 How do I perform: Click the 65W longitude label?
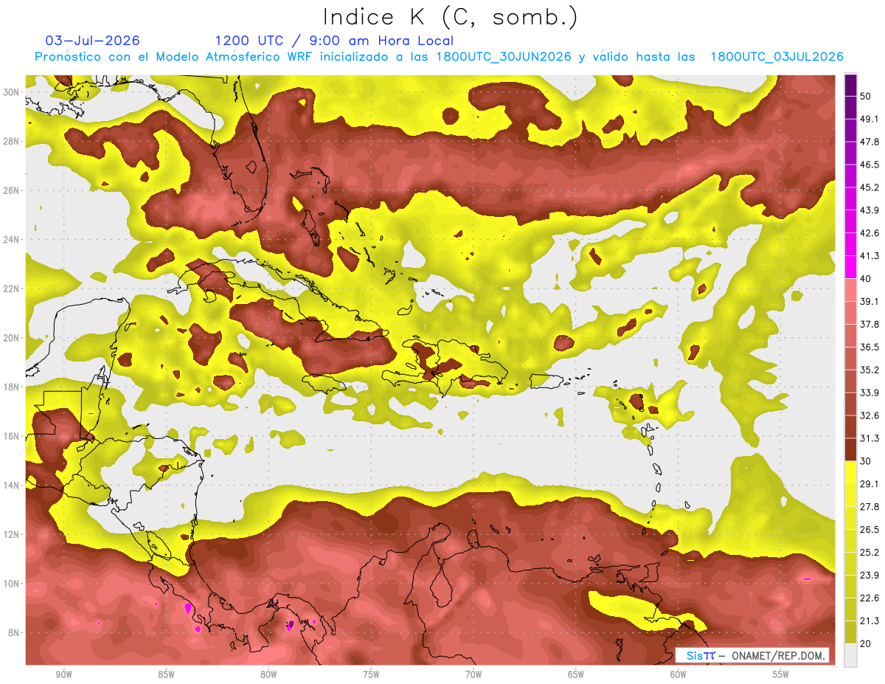point(576,674)
